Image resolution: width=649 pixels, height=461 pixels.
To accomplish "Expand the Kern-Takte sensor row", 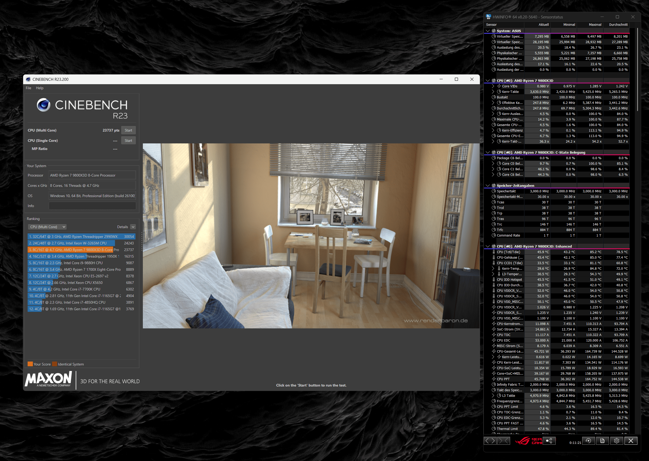I will point(493,92).
